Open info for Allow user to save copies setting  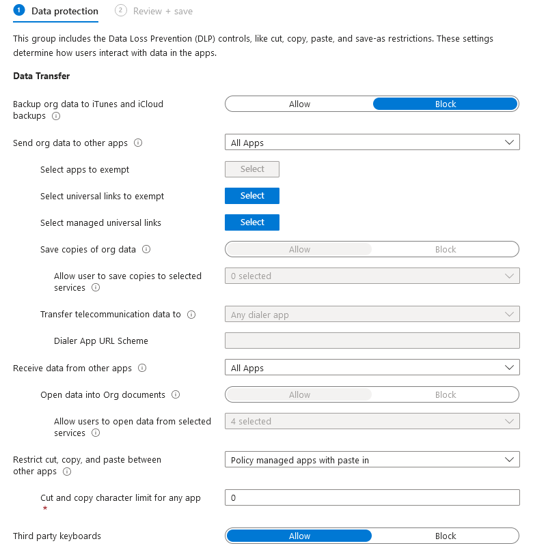click(96, 288)
